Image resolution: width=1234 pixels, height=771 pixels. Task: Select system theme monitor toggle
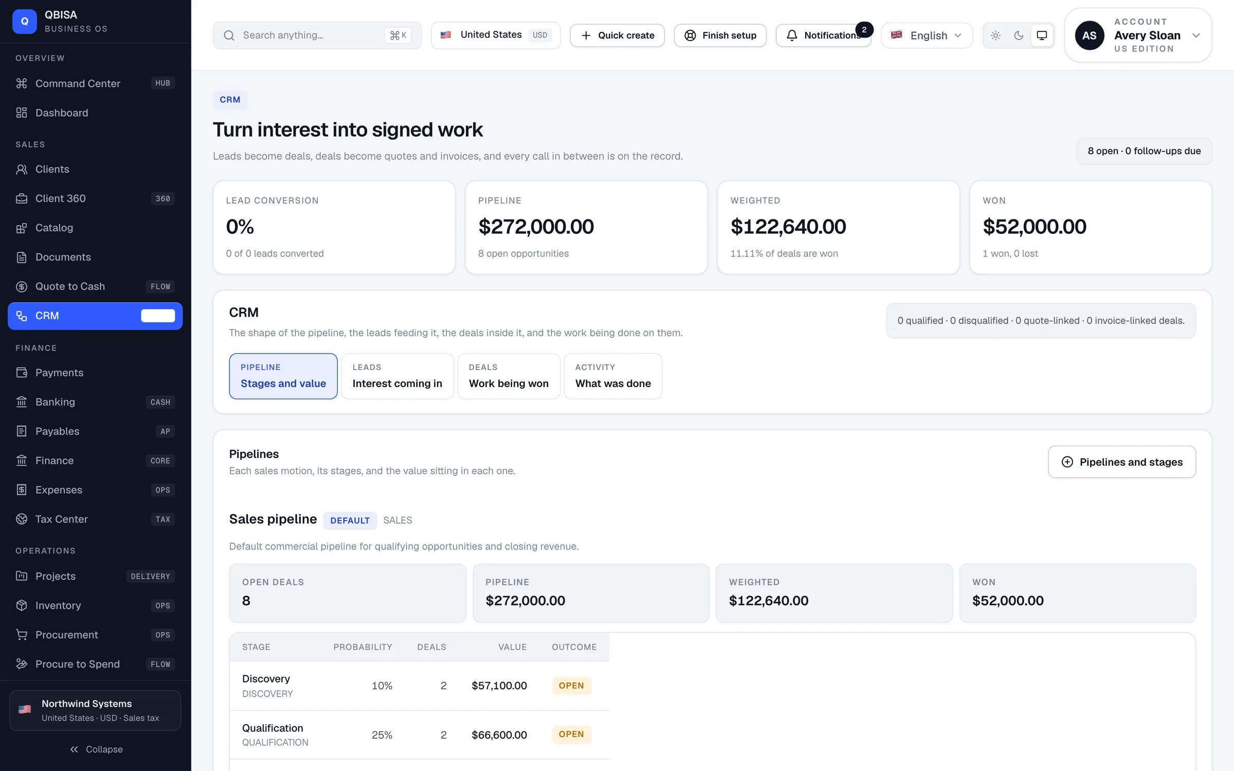pos(1042,35)
